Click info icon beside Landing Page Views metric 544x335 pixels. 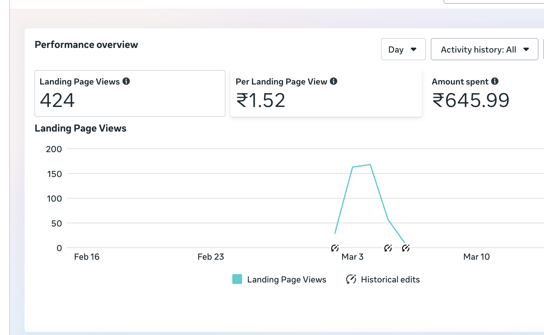[x=126, y=81]
